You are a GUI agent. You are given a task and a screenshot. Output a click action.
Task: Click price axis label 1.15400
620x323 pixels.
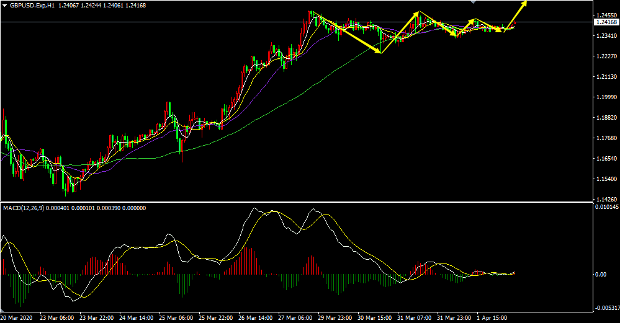click(606, 179)
